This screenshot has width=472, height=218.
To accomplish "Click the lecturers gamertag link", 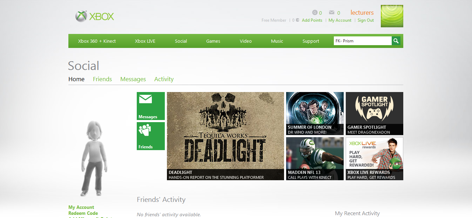I will [x=362, y=13].
